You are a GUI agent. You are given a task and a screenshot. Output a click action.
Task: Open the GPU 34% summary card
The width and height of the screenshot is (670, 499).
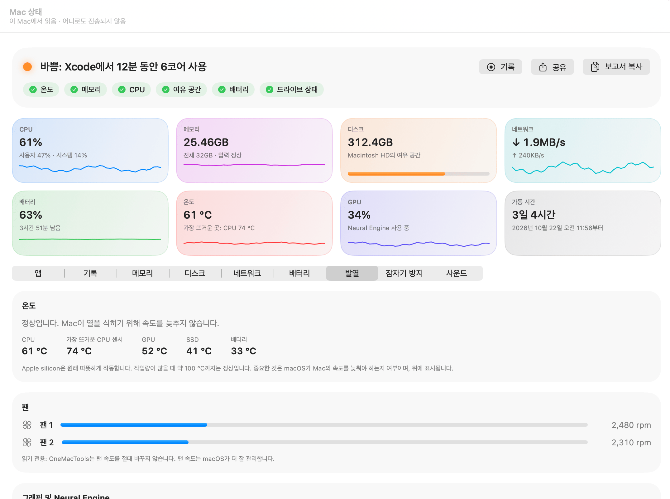tap(419, 223)
